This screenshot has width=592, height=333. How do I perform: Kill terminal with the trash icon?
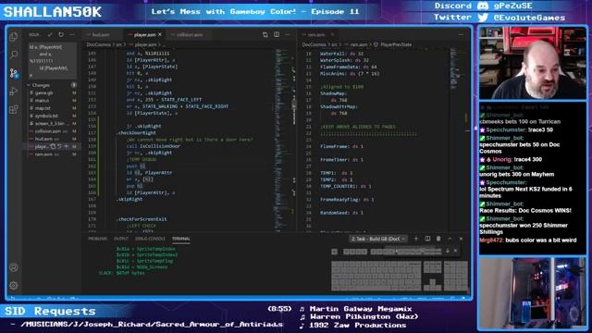click(438, 239)
